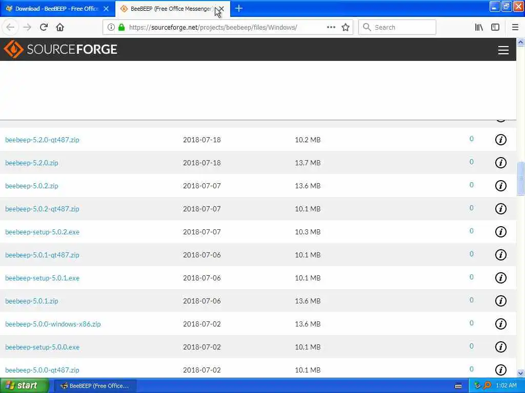Click size 10.2 MB
This screenshot has width=525, height=393.
308,140
